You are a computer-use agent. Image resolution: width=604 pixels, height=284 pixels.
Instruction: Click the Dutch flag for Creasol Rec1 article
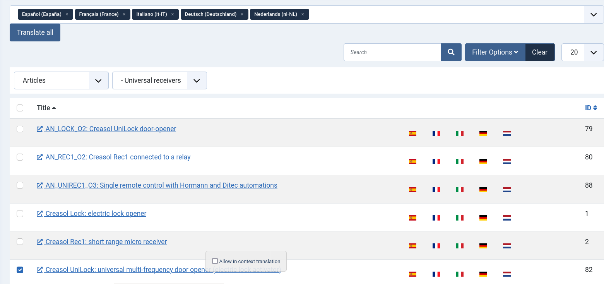coord(506,246)
